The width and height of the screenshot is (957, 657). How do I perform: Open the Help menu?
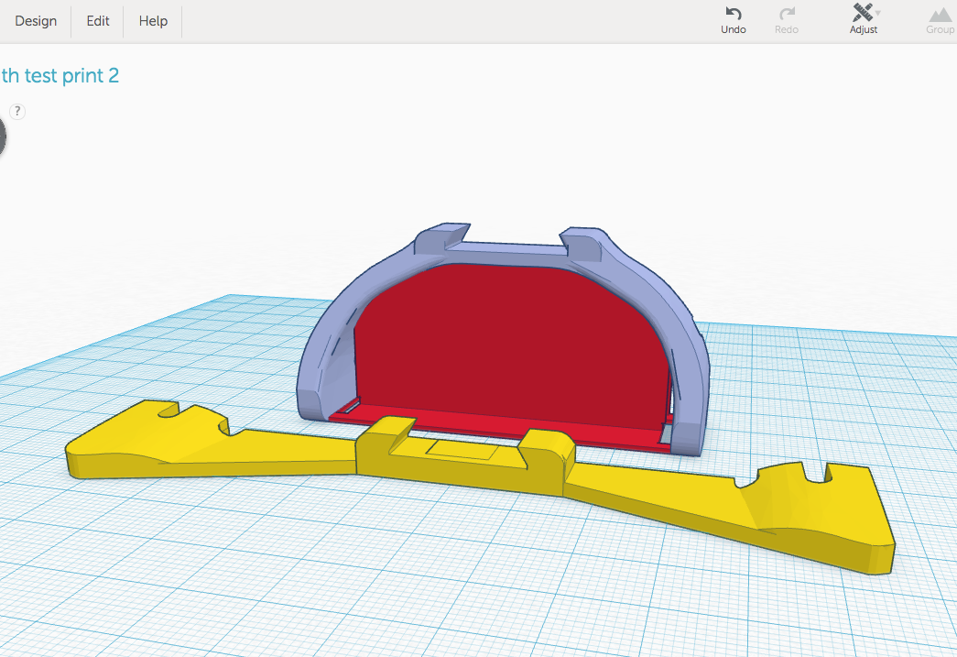point(153,21)
